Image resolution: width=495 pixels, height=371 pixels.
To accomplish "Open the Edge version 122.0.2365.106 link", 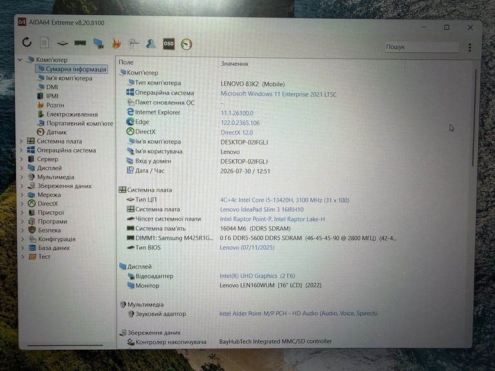I will pos(240,123).
